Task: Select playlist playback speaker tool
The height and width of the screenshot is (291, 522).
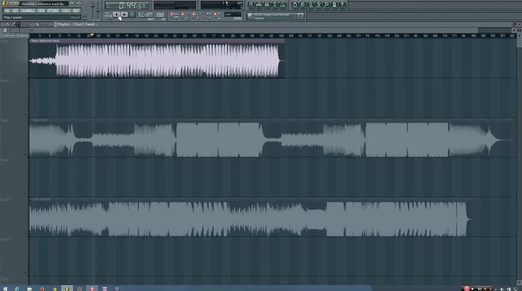Action: pos(50,24)
